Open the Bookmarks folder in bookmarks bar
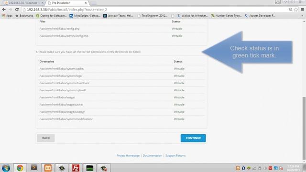 [24, 16]
